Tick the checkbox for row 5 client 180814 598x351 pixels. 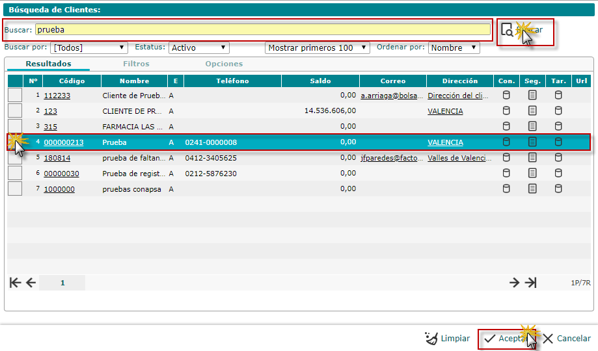click(15, 157)
